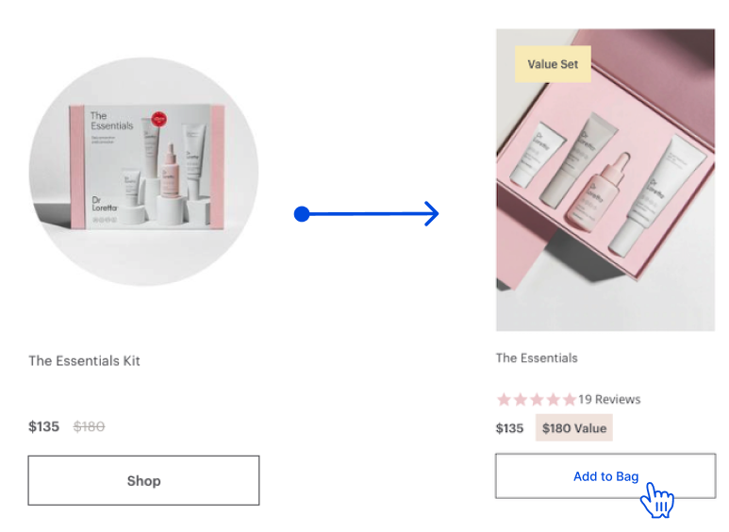Viewport: 729px width, 532px height.
Task: Click the Add to Bag button
Action: click(x=605, y=475)
